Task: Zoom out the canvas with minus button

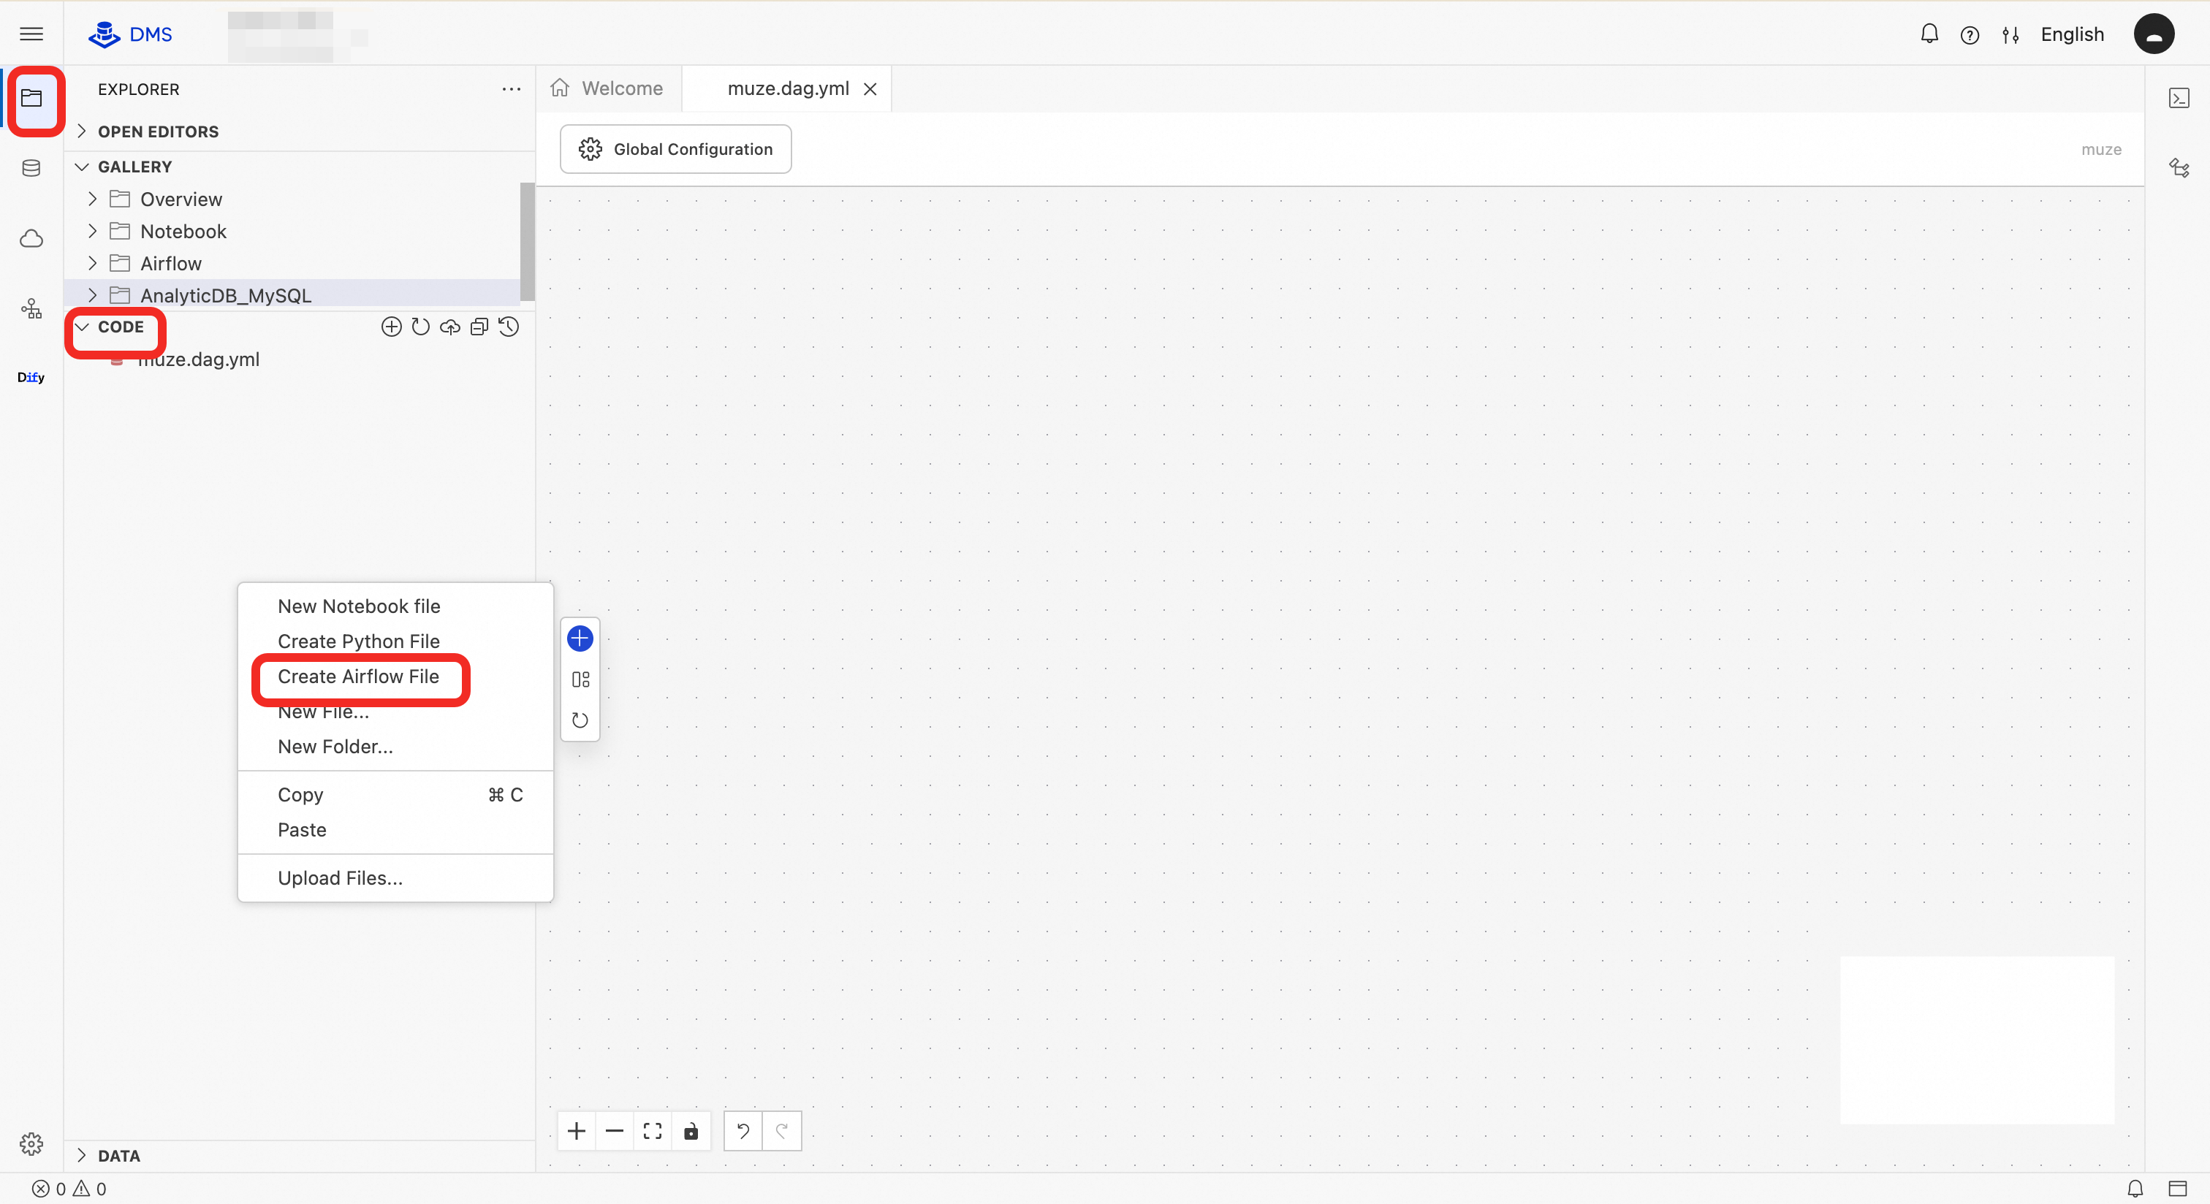Action: (615, 1131)
